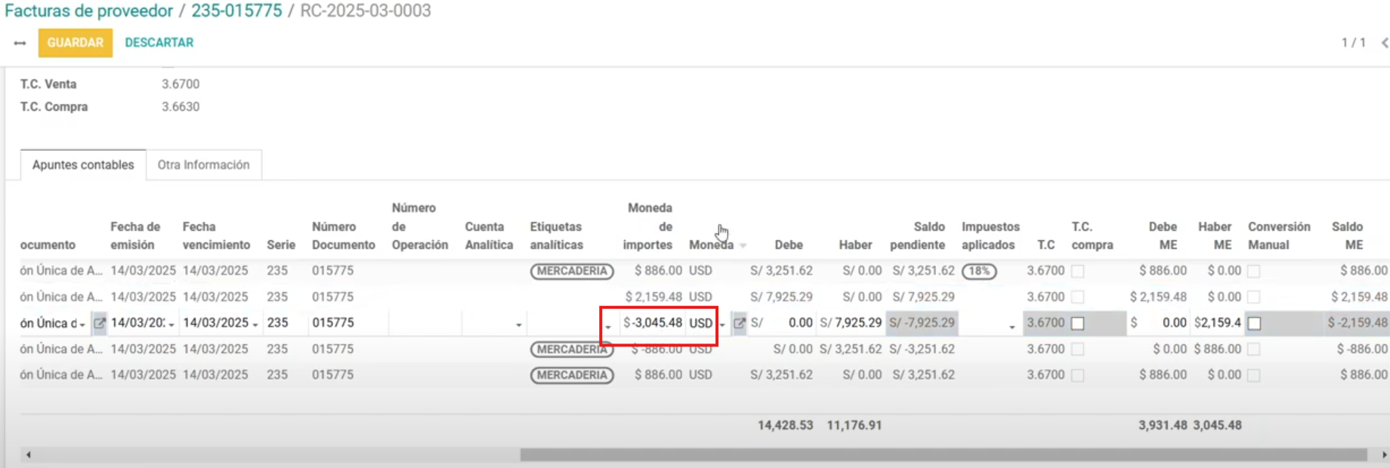Click the horizontal scrollbar thumb
Viewport: 1390px width, 468px height.
pyautogui.click(x=943, y=455)
